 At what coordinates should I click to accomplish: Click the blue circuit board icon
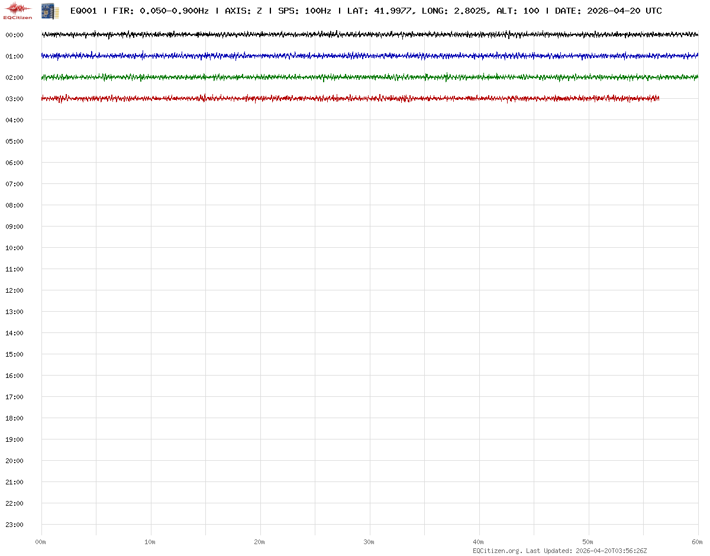(x=50, y=10)
